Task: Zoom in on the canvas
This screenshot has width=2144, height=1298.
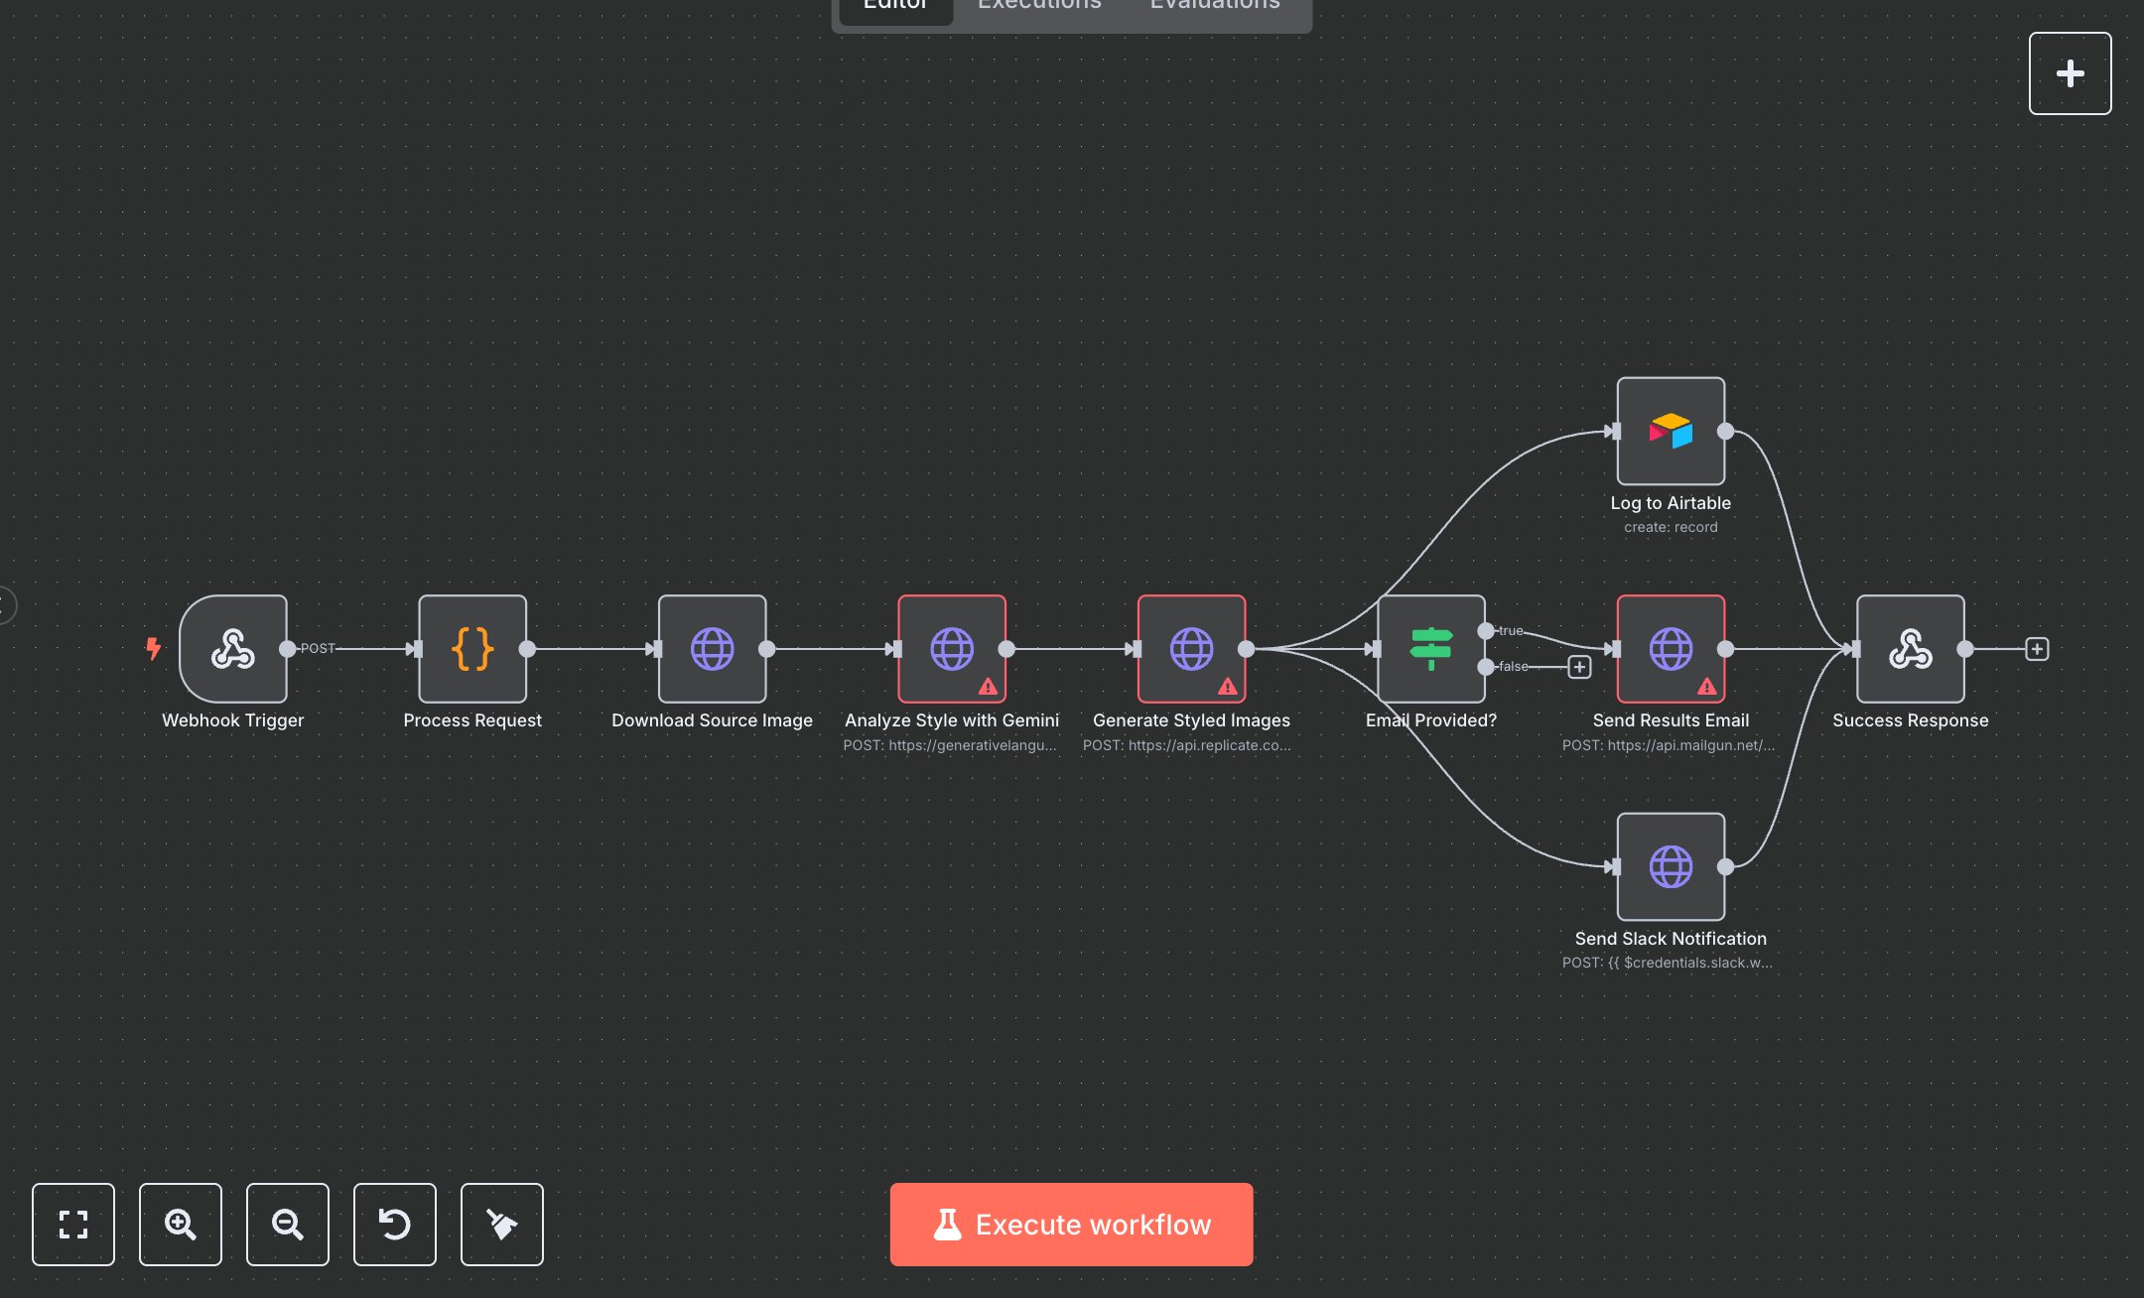Action: tap(181, 1224)
